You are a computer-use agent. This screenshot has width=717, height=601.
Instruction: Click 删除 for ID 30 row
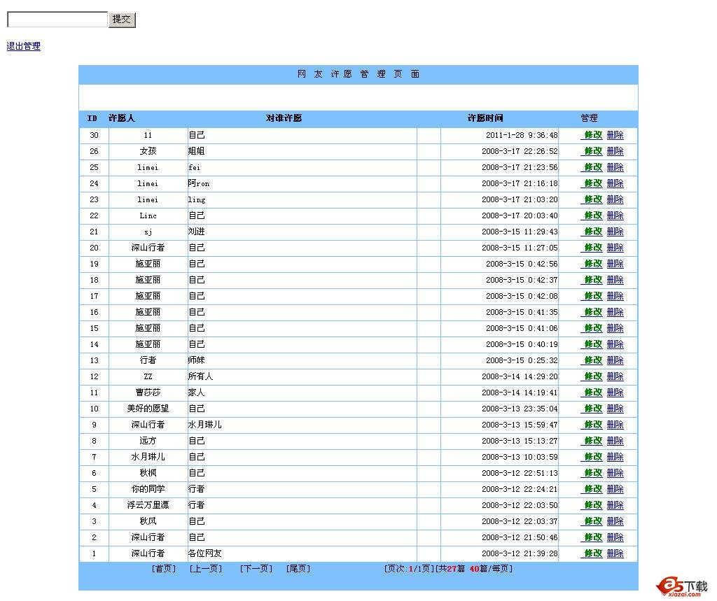[x=615, y=135]
